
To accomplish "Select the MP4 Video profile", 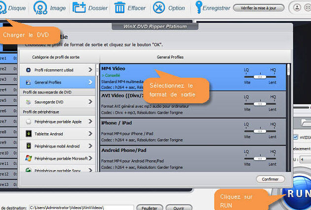I will pos(193,77).
